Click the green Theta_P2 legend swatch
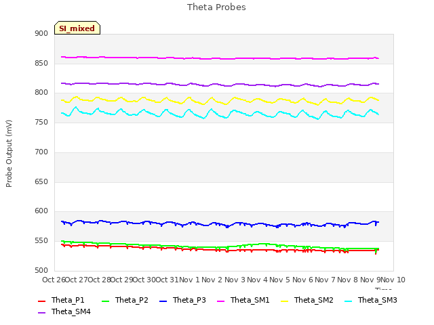This screenshot has height=325, width=434. (x=105, y=301)
